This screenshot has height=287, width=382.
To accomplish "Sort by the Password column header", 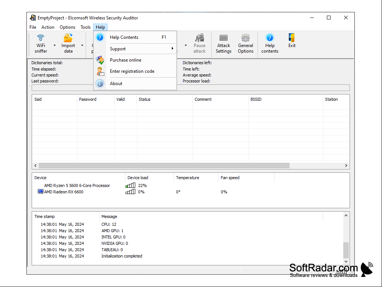I will 96,99.
